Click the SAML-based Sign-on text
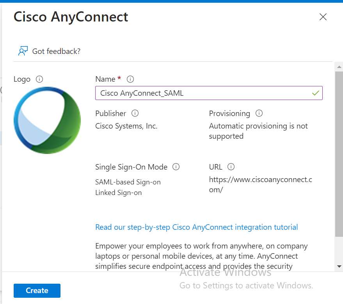Viewport: 343px width, 304px height. pos(128,182)
